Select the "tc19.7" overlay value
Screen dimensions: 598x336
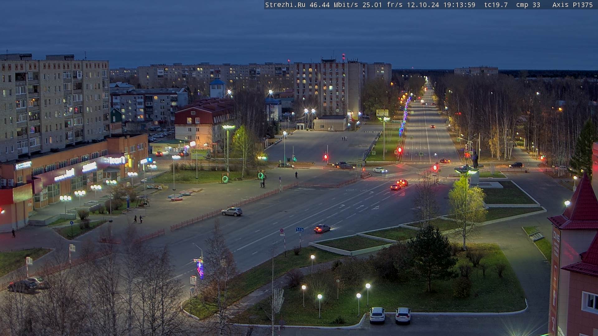click(496, 5)
